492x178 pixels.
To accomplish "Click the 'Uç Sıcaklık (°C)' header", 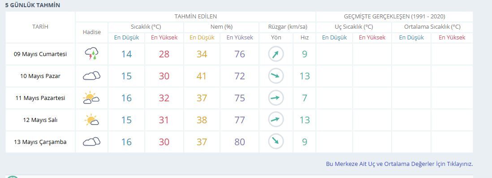I will [354, 27].
